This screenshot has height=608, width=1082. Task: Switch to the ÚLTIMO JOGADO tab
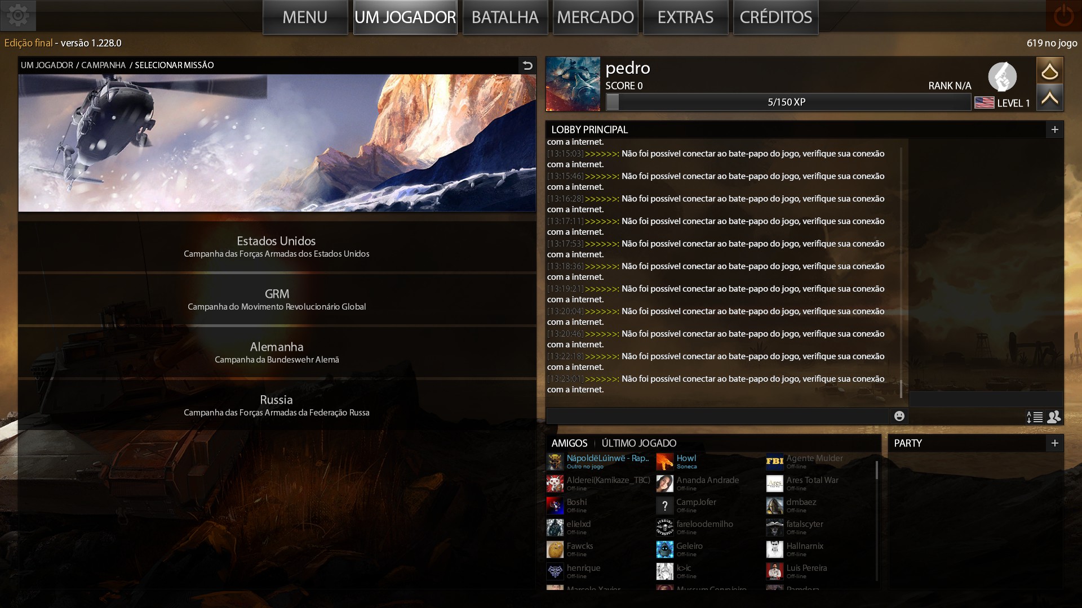coord(638,444)
